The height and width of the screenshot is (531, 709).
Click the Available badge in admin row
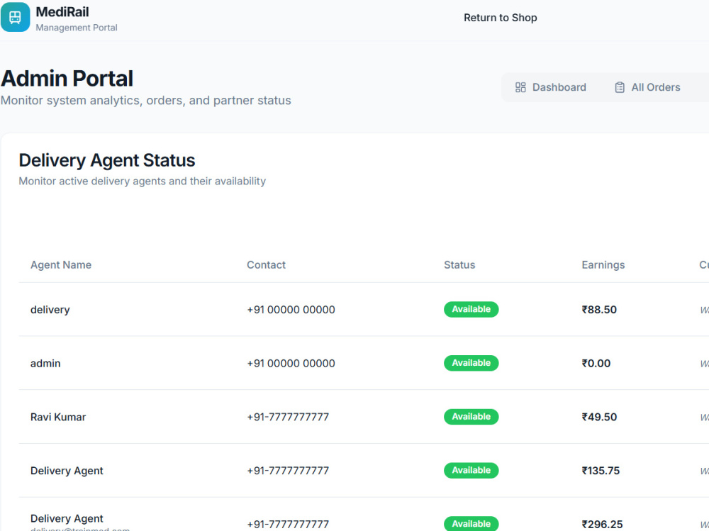point(471,363)
